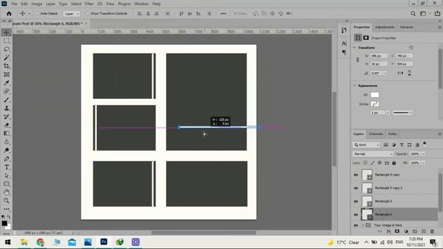Viewport: 443px width, 249px height.
Task: Hide the Rectangle 6 layer
Action: point(356,214)
